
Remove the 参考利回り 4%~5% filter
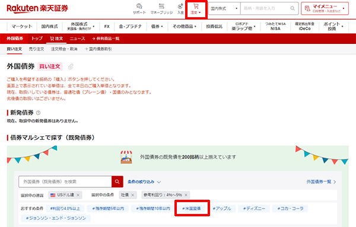[186, 195]
